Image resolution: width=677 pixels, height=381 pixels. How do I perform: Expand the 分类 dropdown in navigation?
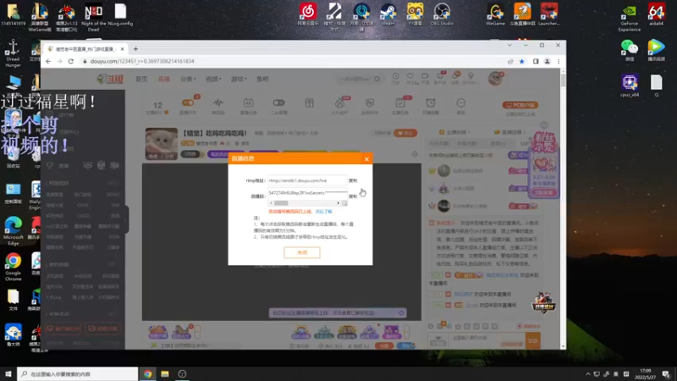188,79
